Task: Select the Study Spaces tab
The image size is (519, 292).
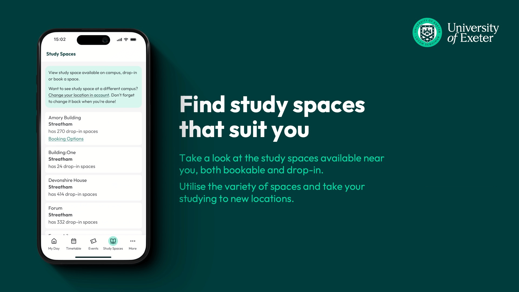Action: (113, 244)
